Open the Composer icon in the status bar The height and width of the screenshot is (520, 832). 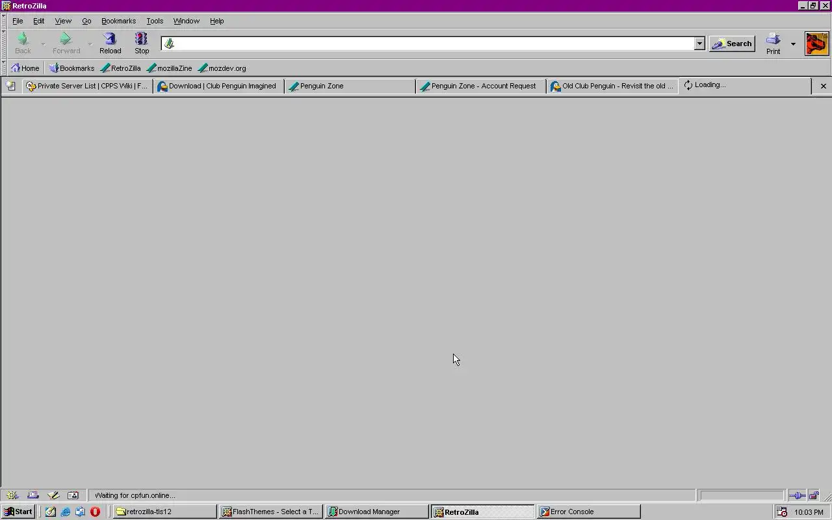coord(53,495)
